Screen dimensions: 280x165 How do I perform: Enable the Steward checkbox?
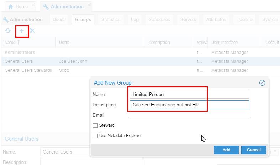pyautogui.click(x=95, y=125)
